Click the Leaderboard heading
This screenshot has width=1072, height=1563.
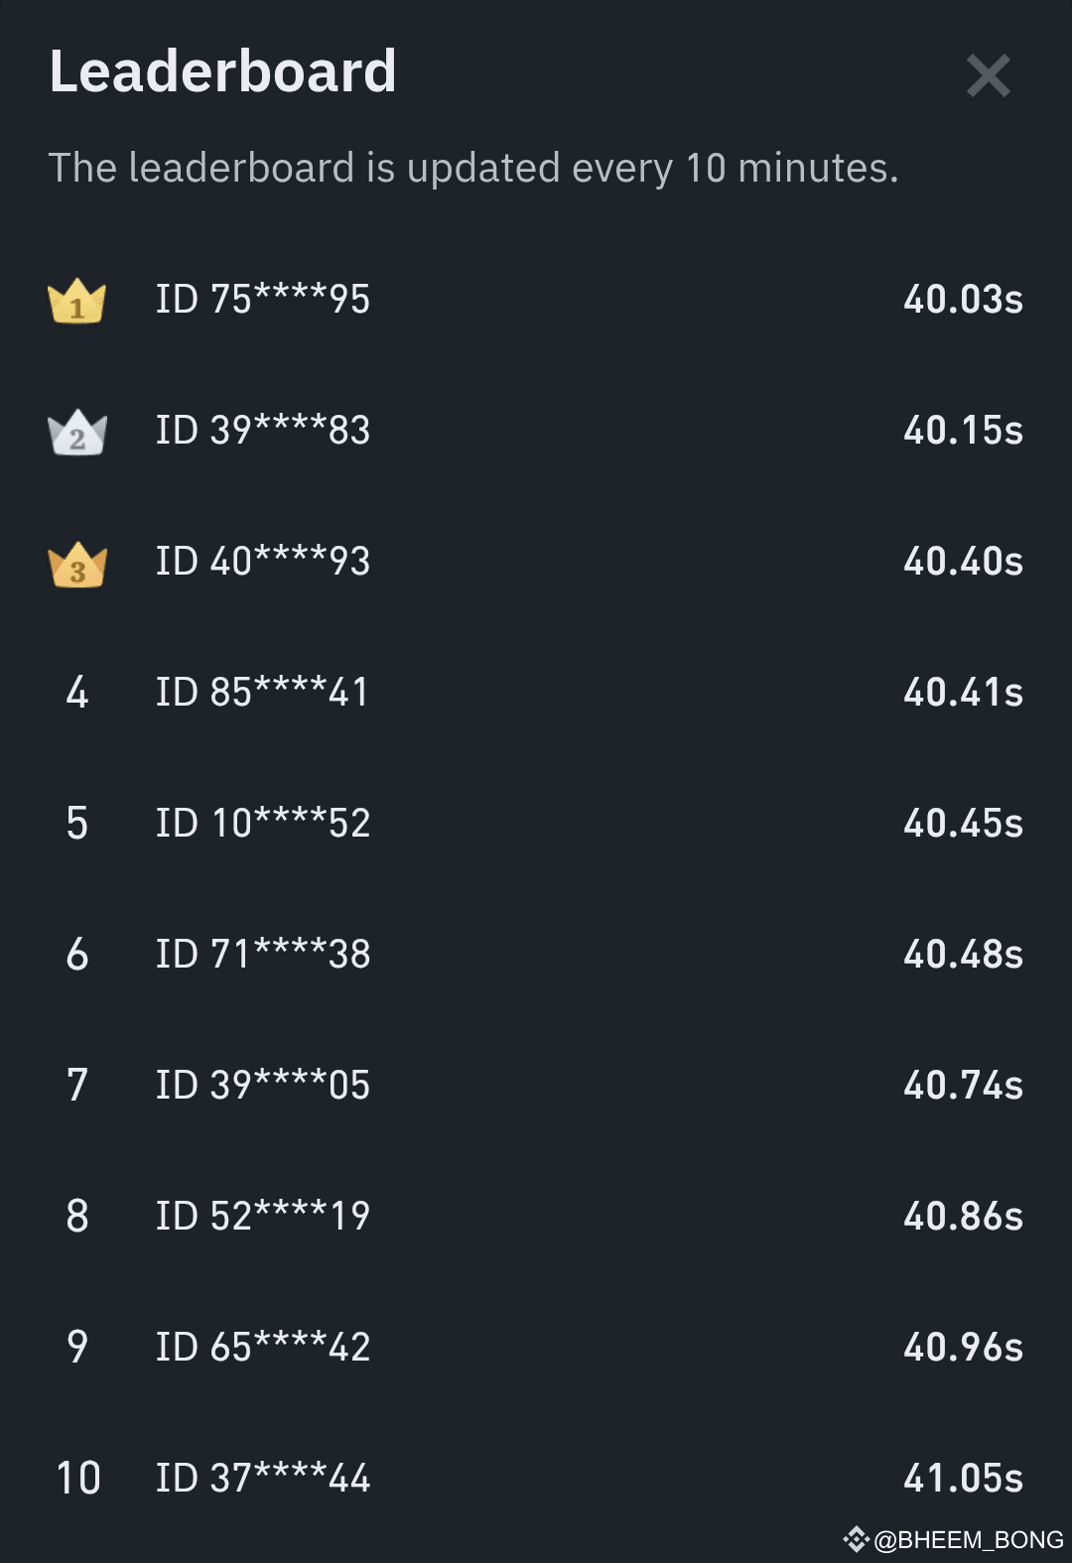(223, 71)
